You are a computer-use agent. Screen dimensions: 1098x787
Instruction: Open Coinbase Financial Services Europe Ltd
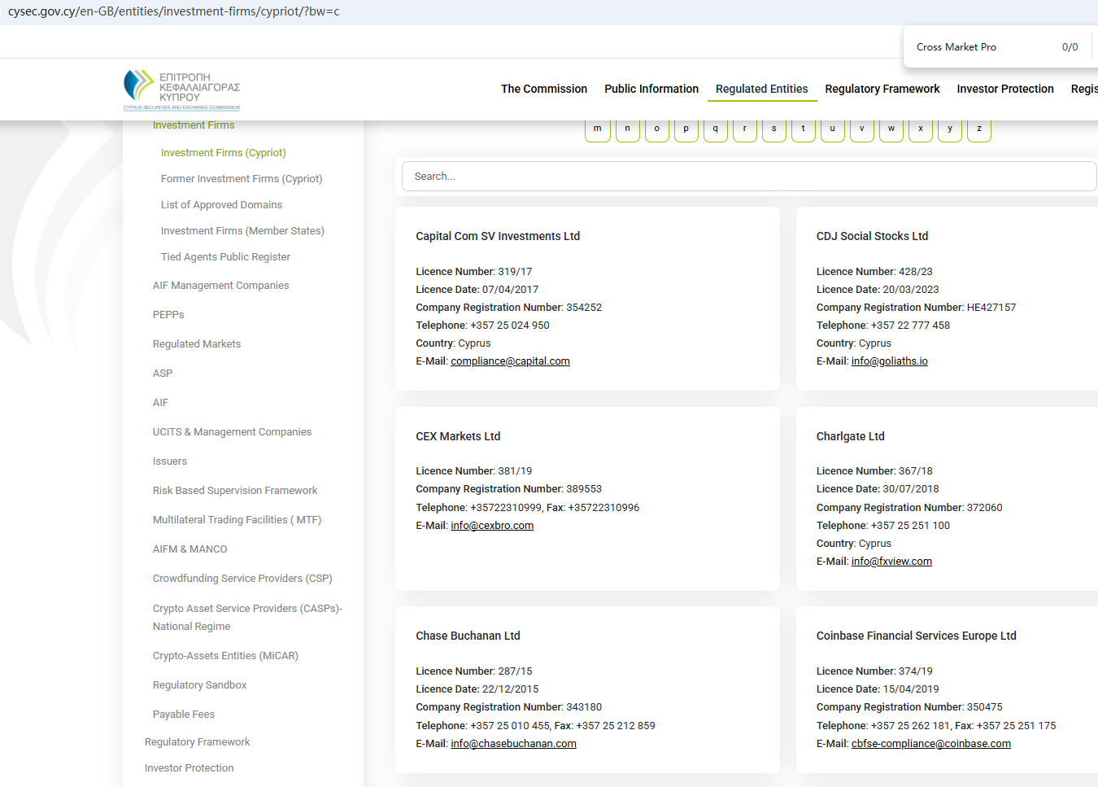[917, 636]
